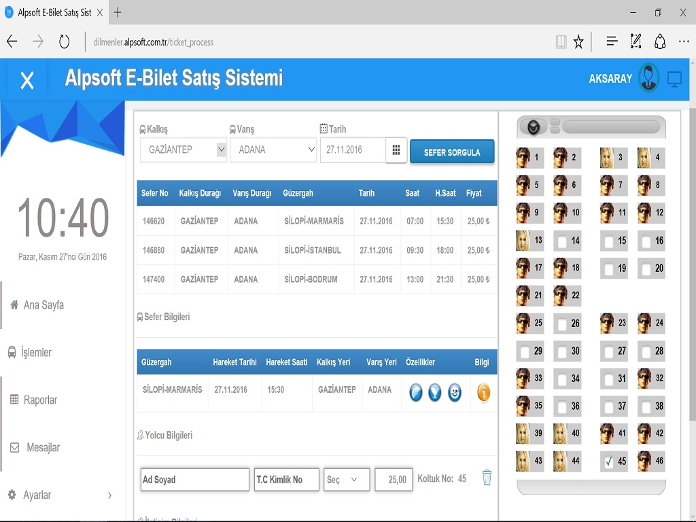The image size is (696, 522).
Task: Check empty seat 26
Action: coord(562,324)
